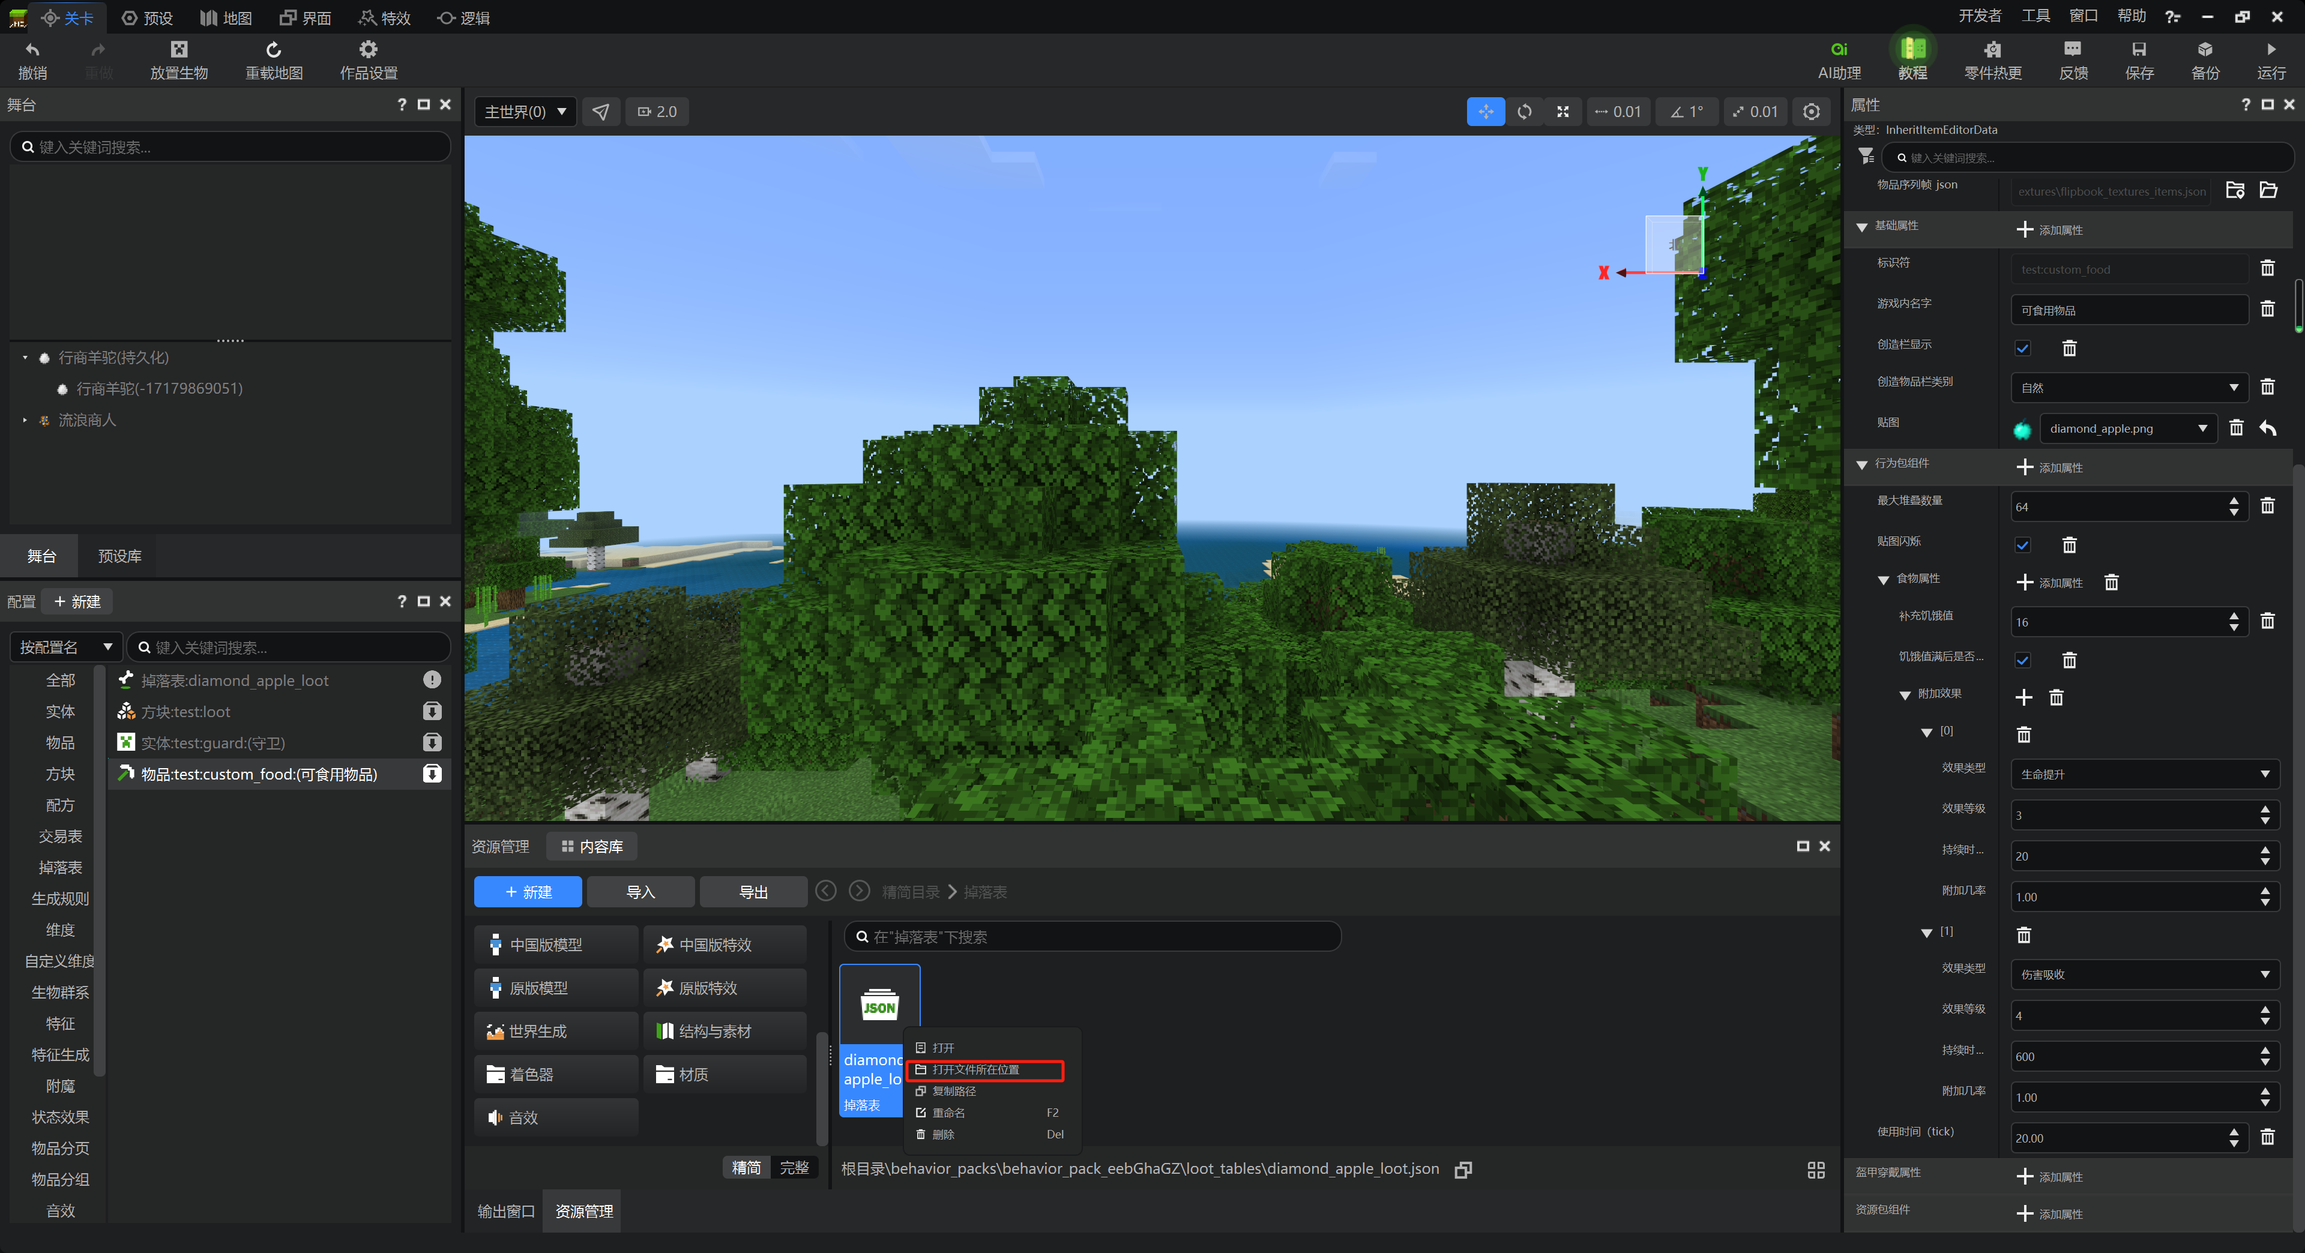This screenshot has width=2305, height=1253.
Task: Click the 备份 backup icon
Action: coord(2205,49)
